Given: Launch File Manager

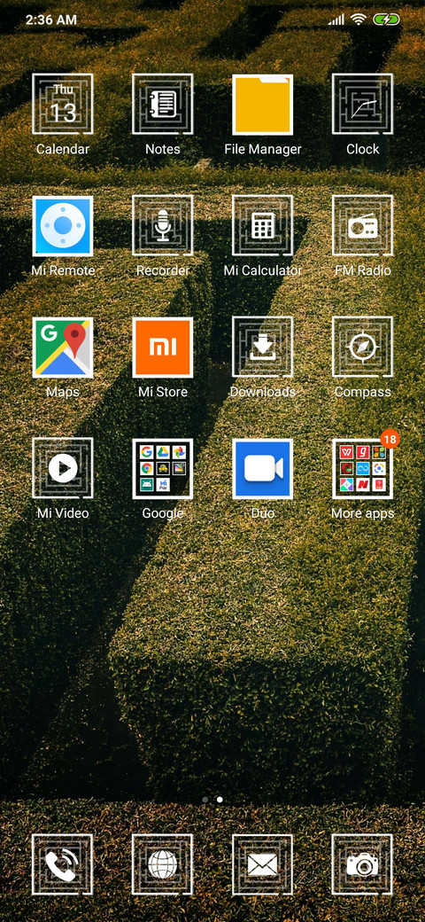Looking at the screenshot, I should tap(262, 104).
